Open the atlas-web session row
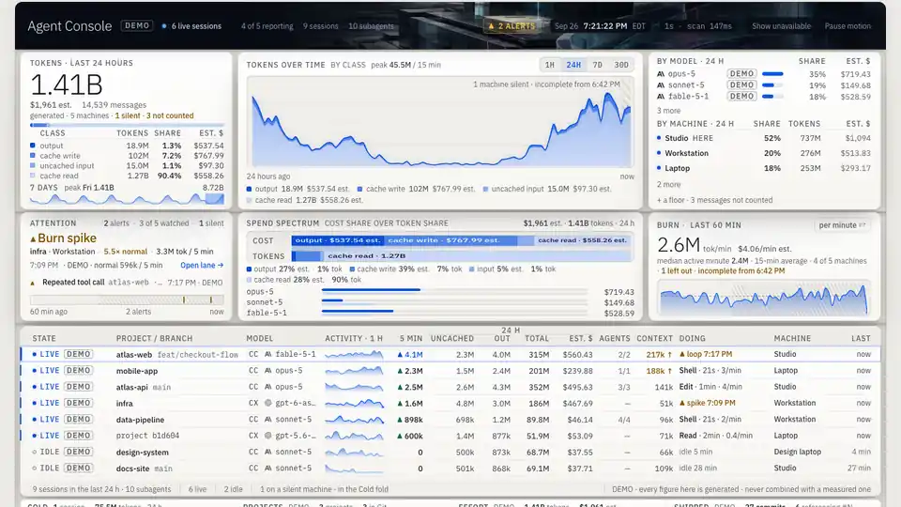Viewport: 901px width, 507px height. (450, 355)
